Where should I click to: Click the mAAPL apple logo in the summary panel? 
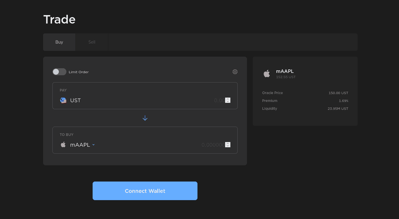267,73
